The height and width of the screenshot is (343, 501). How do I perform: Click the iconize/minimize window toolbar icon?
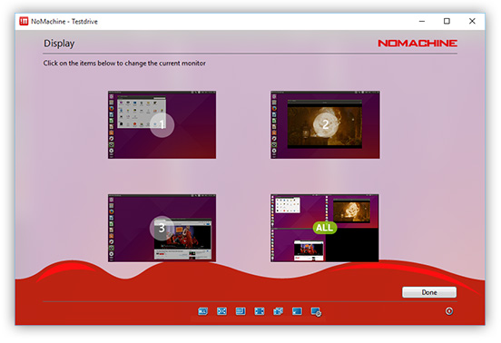(297, 311)
